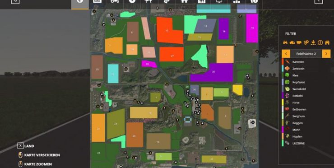Screen dimensions: 334x168
Task: Click the gears filter icon
Action: point(306,42)
